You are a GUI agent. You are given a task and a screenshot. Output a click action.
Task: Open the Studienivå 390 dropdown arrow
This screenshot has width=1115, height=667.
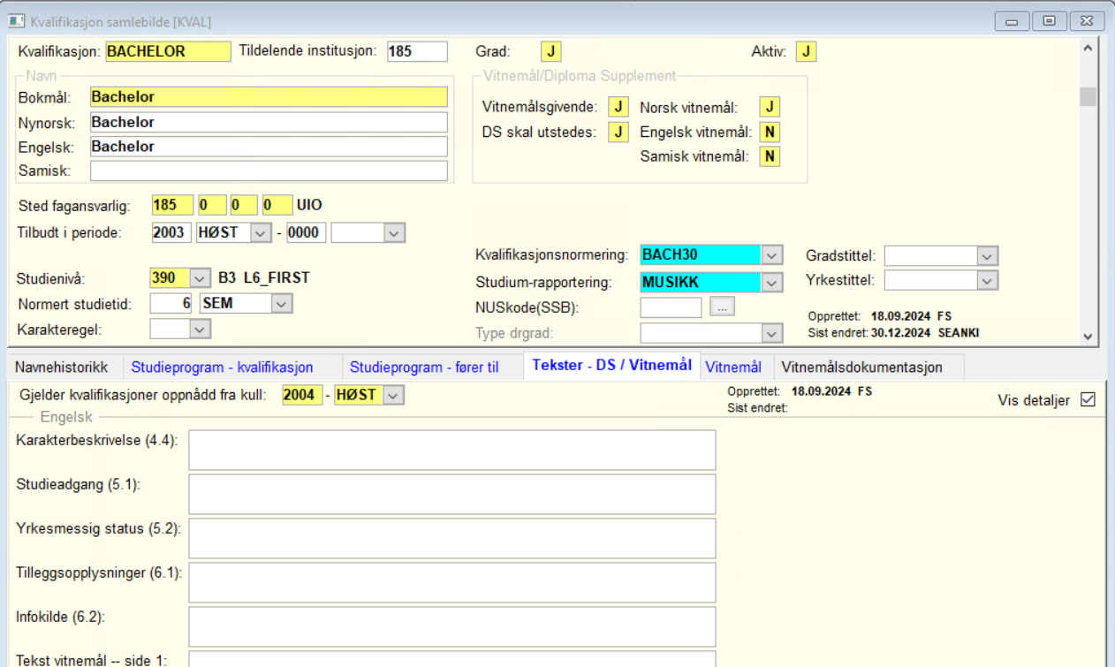[200, 278]
